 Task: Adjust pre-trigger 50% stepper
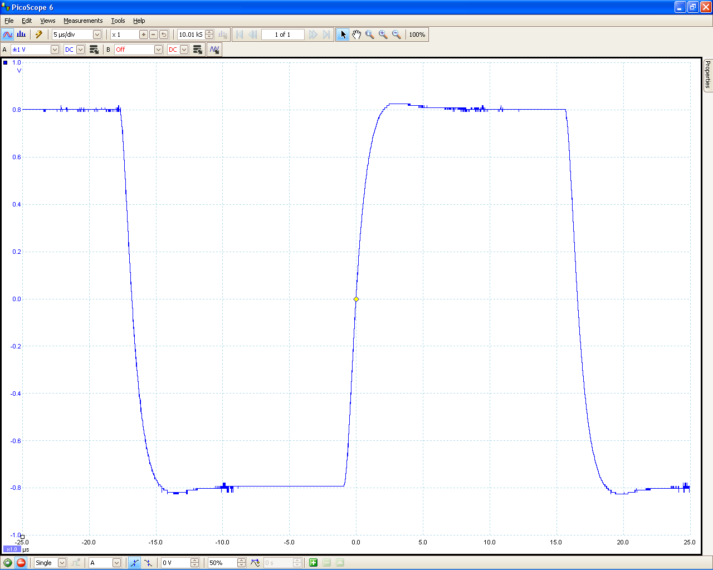pyautogui.click(x=241, y=563)
